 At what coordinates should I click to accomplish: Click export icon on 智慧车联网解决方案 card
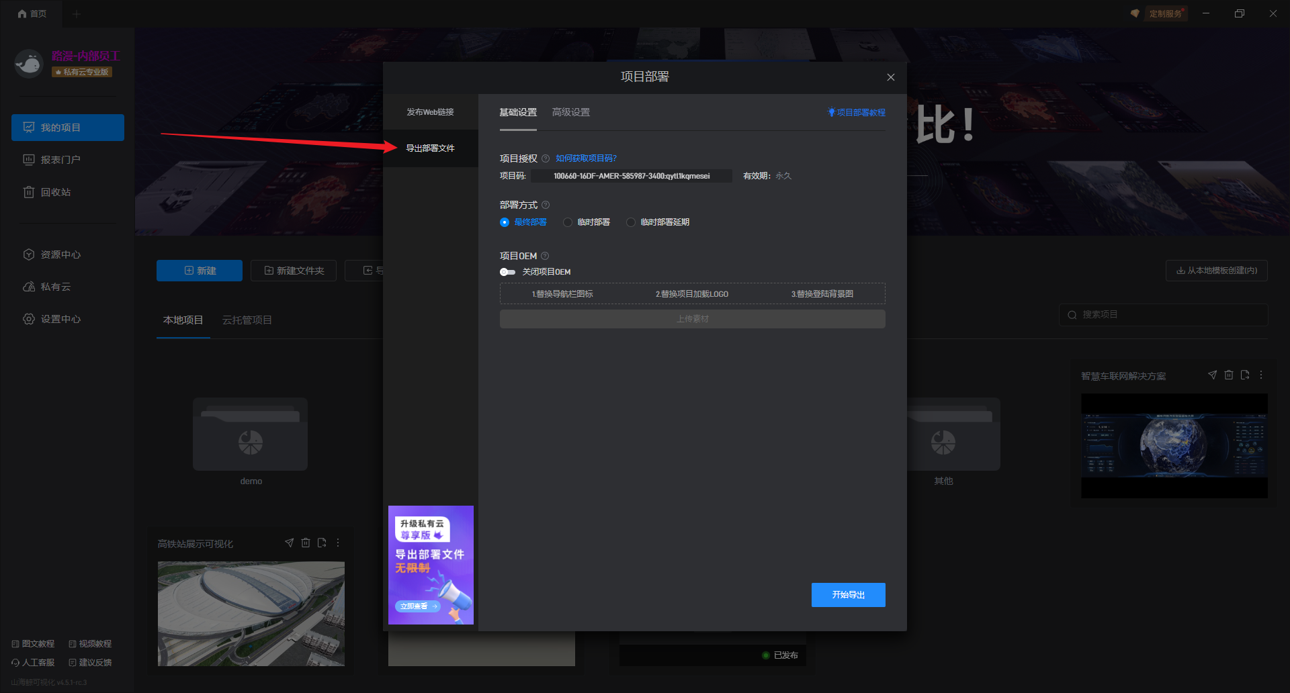point(1245,375)
